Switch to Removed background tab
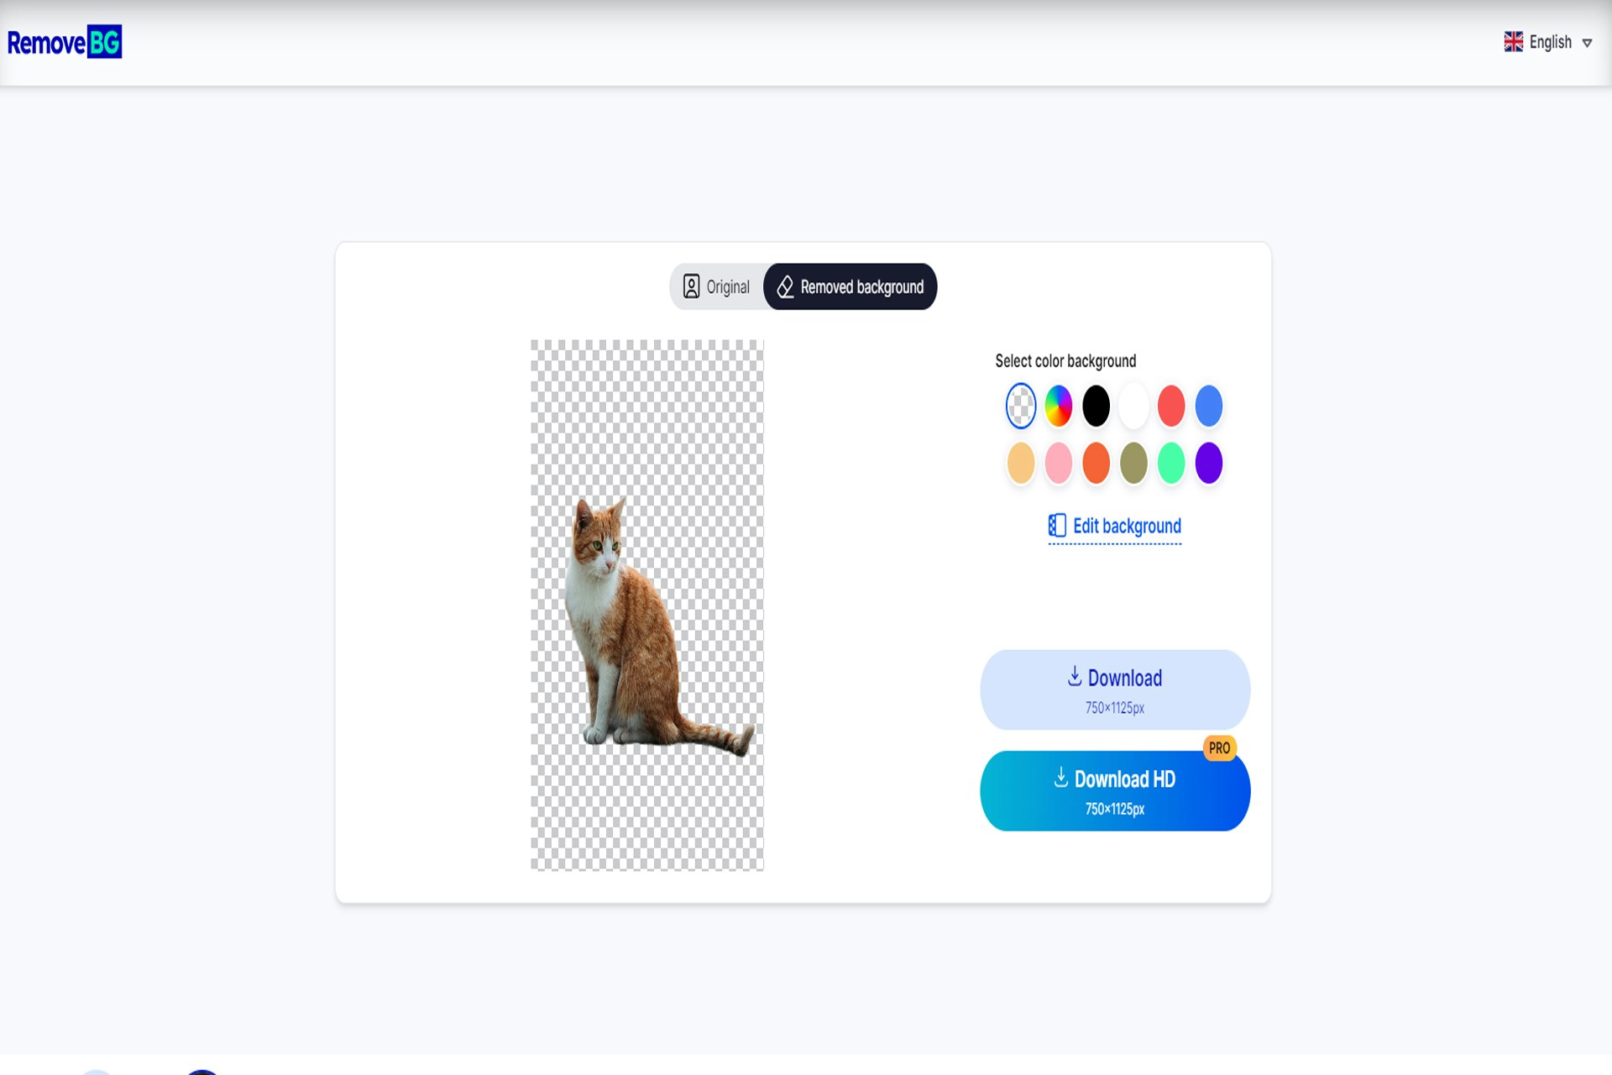Screen dimensions: 1612x1075 pyautogui.click(x=850, y=287)
